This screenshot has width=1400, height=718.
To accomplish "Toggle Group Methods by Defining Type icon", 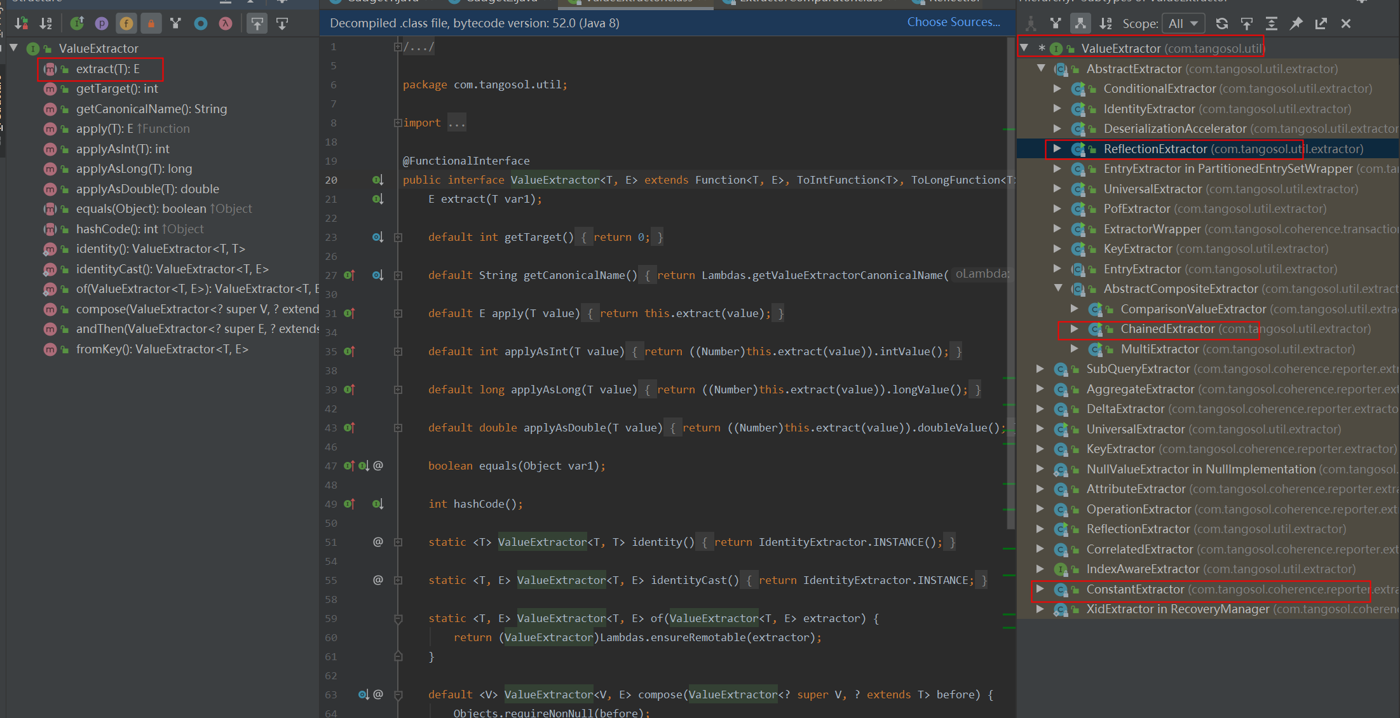I will pyautogui.click(x=176, y=24).
